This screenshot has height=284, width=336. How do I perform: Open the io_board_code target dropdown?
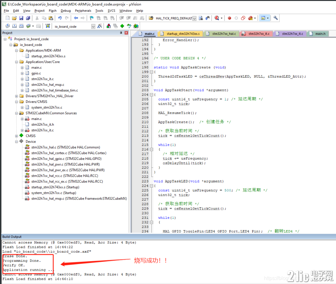click(x=93, y=27)
